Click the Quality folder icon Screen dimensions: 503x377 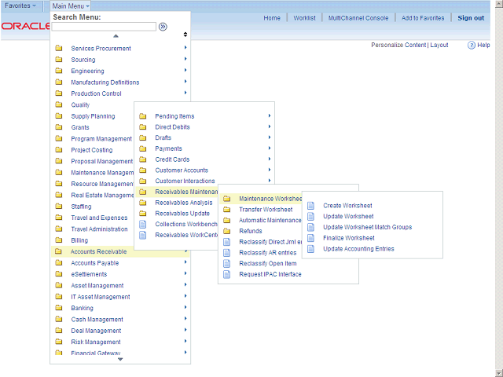click(x=59, y=104)
